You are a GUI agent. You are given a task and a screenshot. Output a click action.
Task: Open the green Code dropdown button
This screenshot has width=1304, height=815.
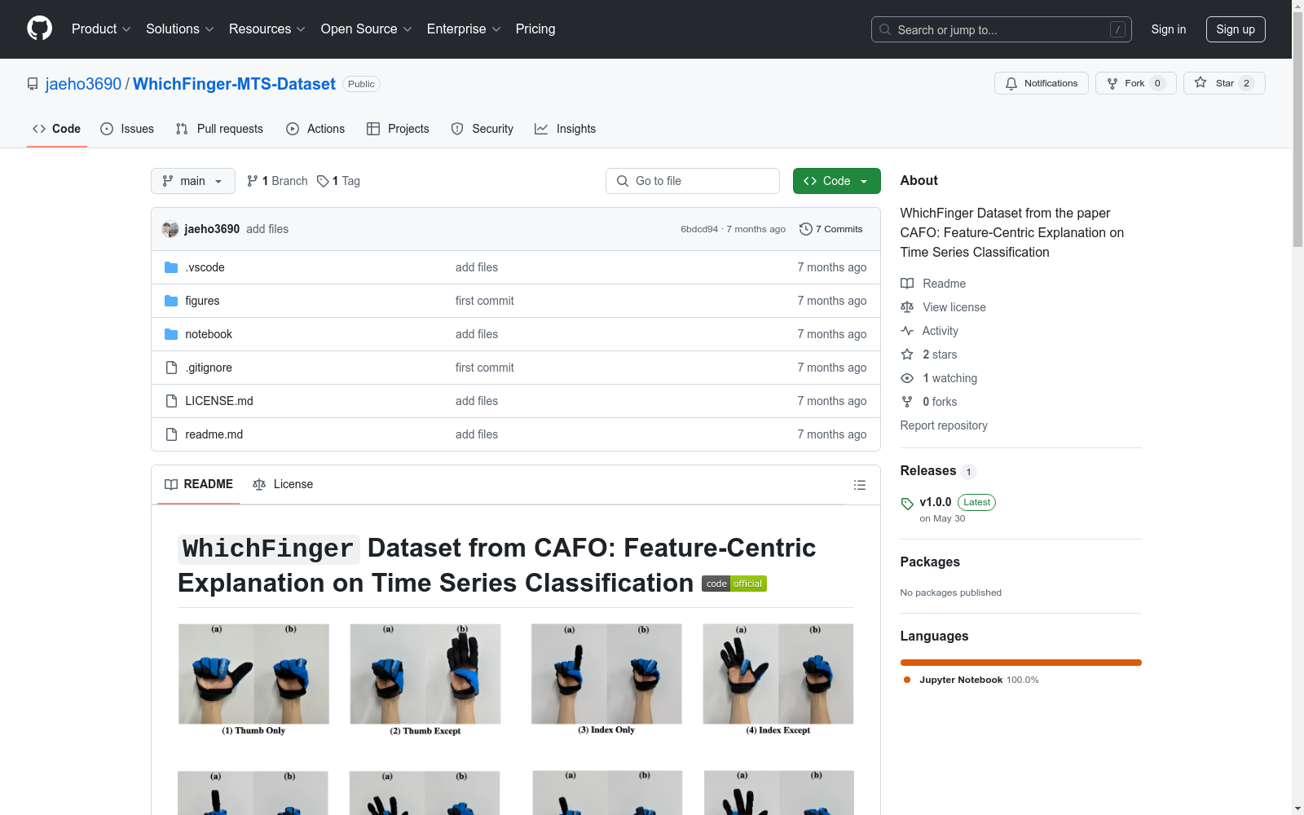pos(837,181)
